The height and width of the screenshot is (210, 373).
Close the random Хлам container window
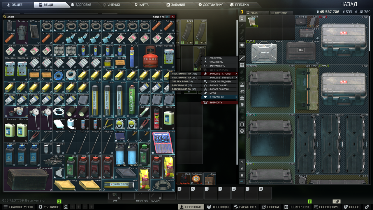173,17
